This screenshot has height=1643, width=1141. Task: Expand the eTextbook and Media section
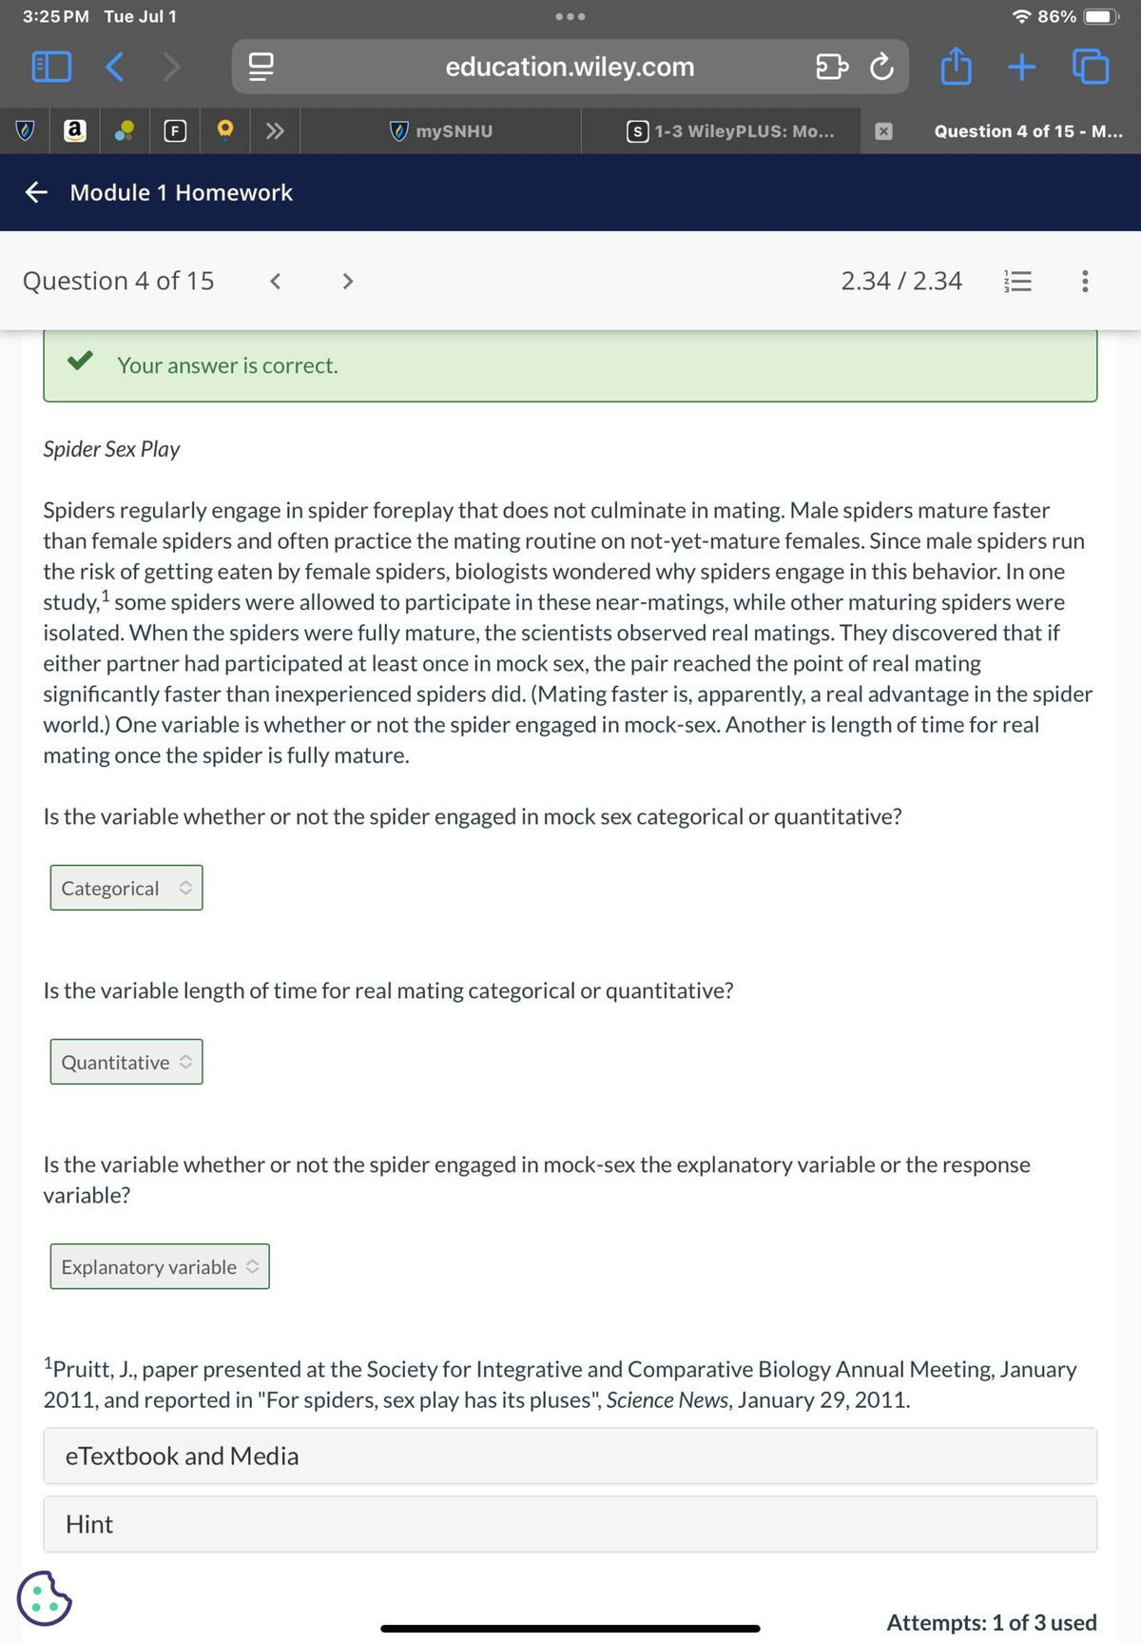[x=570, y=1456]
